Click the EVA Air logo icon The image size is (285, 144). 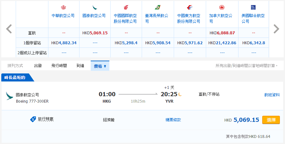[157, 7]
